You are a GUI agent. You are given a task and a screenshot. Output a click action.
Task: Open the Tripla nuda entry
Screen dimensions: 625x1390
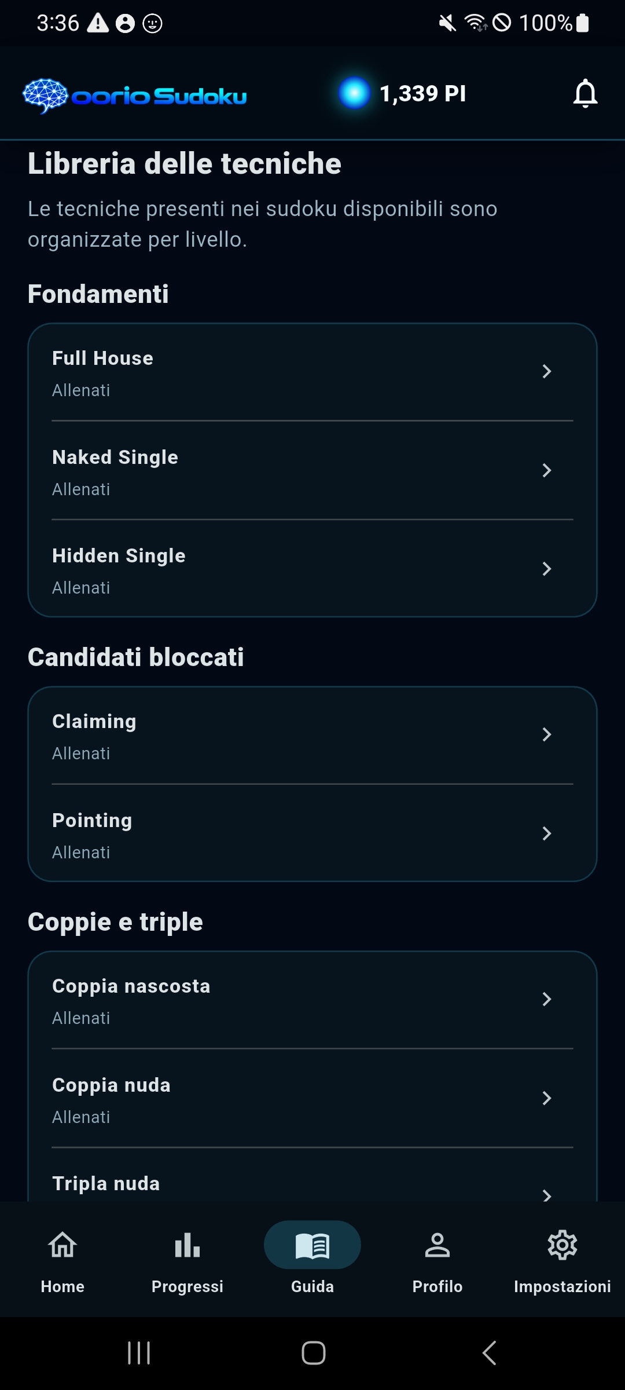312,1175
